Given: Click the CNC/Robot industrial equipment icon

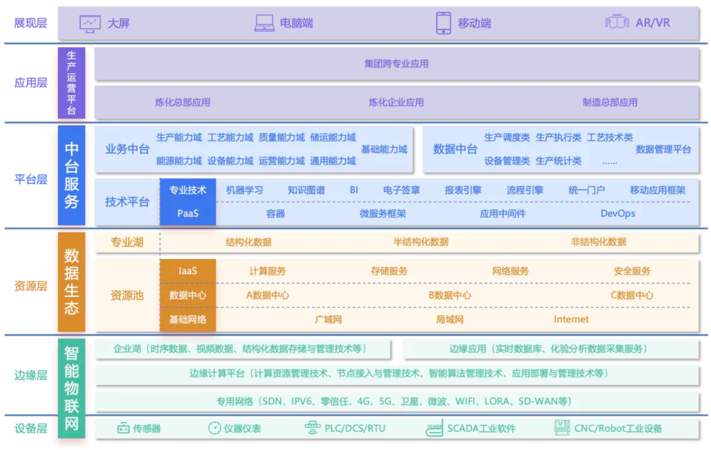Looking at the screenshot, I should [562, 428].
